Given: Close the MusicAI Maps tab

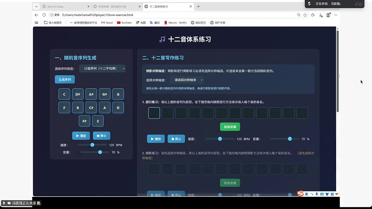Looking at the screenshot, I should coord(89,6).
